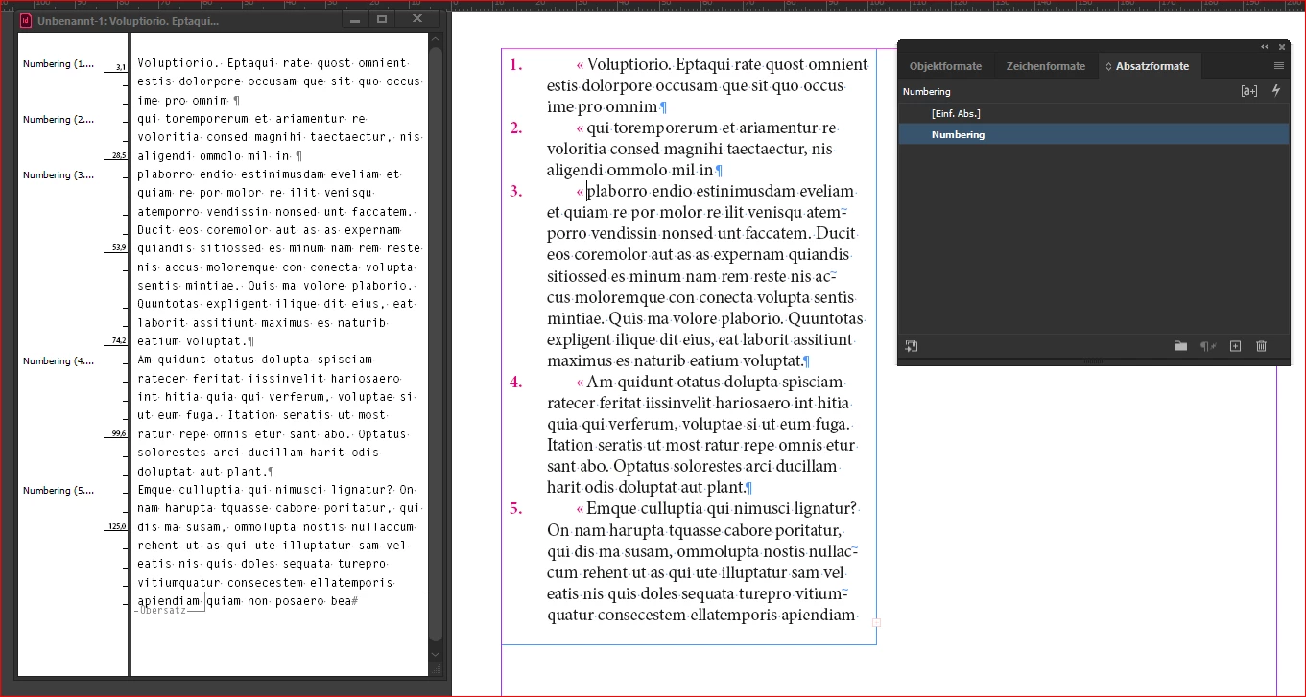1306x697 pixels.
Task: Click list number 5. in the layout
Action: click(x=516, y=508)
